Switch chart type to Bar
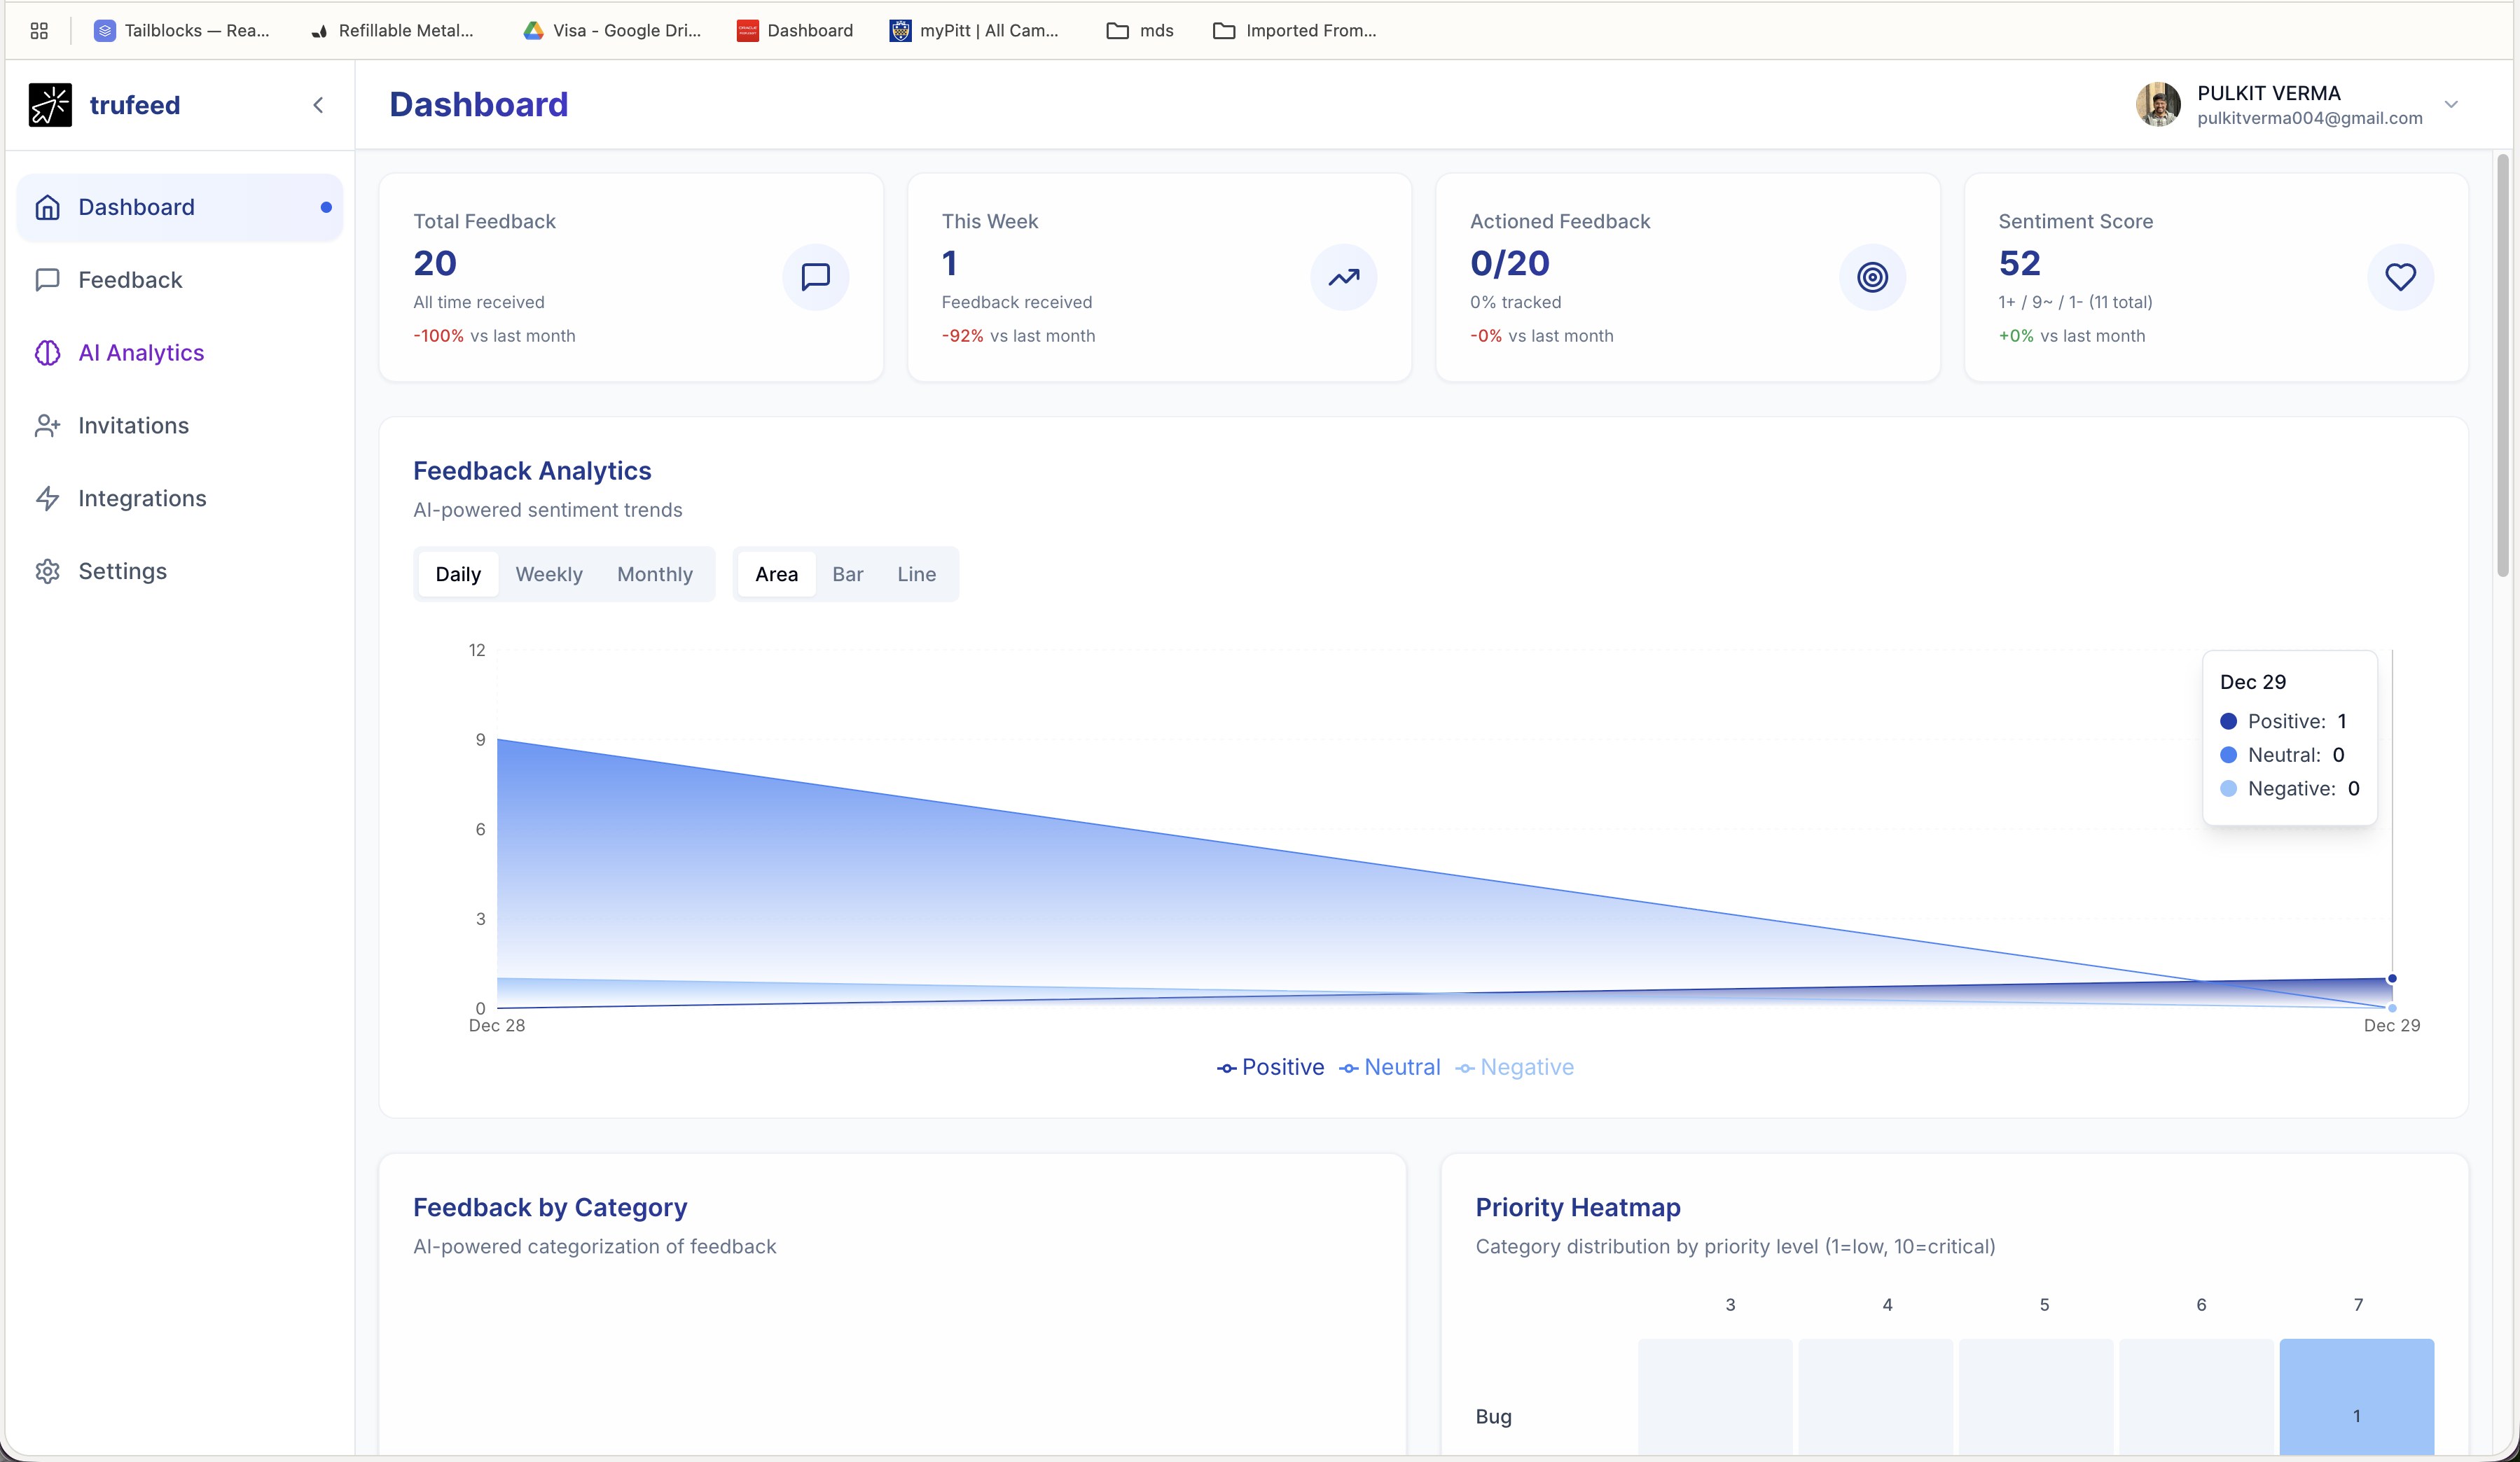The height and width of the screenshot is (1462, 2520). 847,574
